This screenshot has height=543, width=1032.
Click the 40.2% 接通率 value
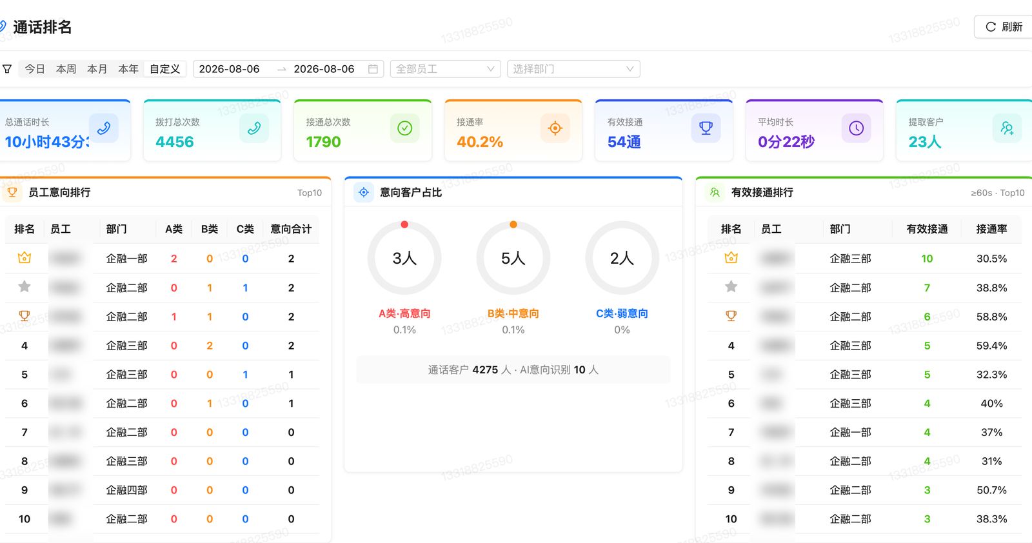tap(480, 142)
